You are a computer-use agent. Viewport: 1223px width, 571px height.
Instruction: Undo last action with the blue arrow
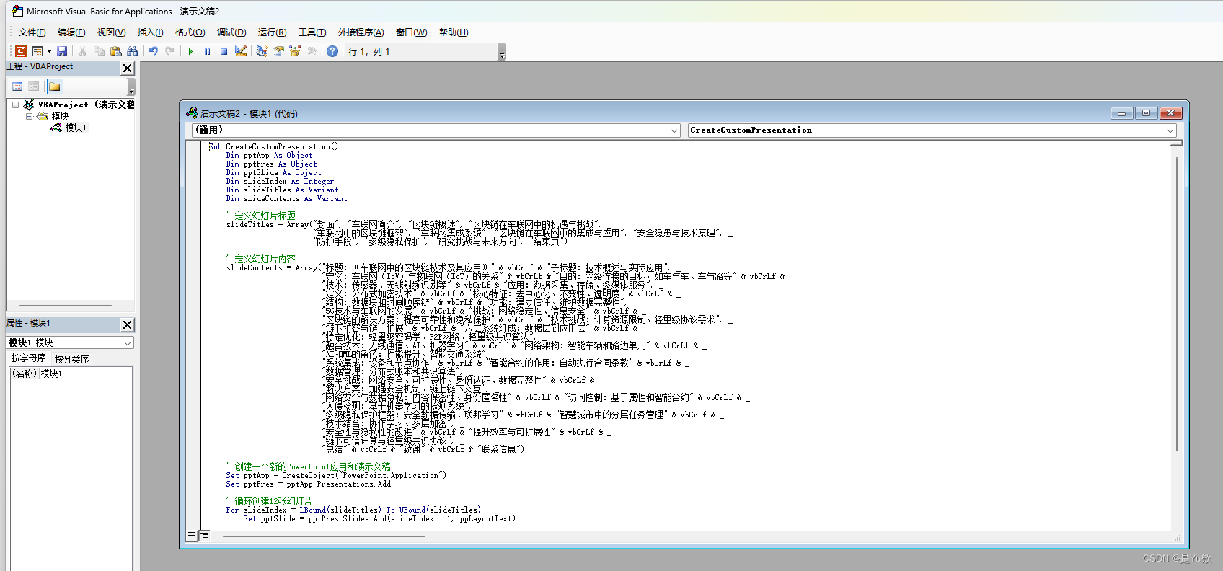point(153,51)
